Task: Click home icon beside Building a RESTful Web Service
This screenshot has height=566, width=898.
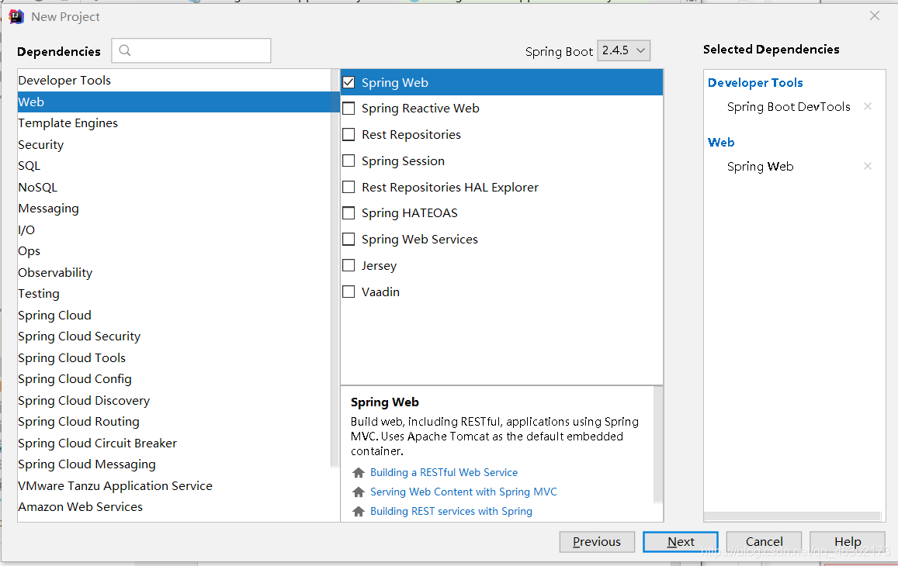Action: pyautogui.click(x=359, y=473)
